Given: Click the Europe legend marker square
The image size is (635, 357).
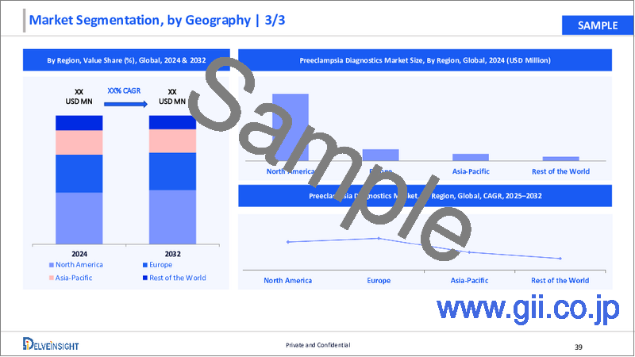Looking at the screenshot, I should (143, 265).
